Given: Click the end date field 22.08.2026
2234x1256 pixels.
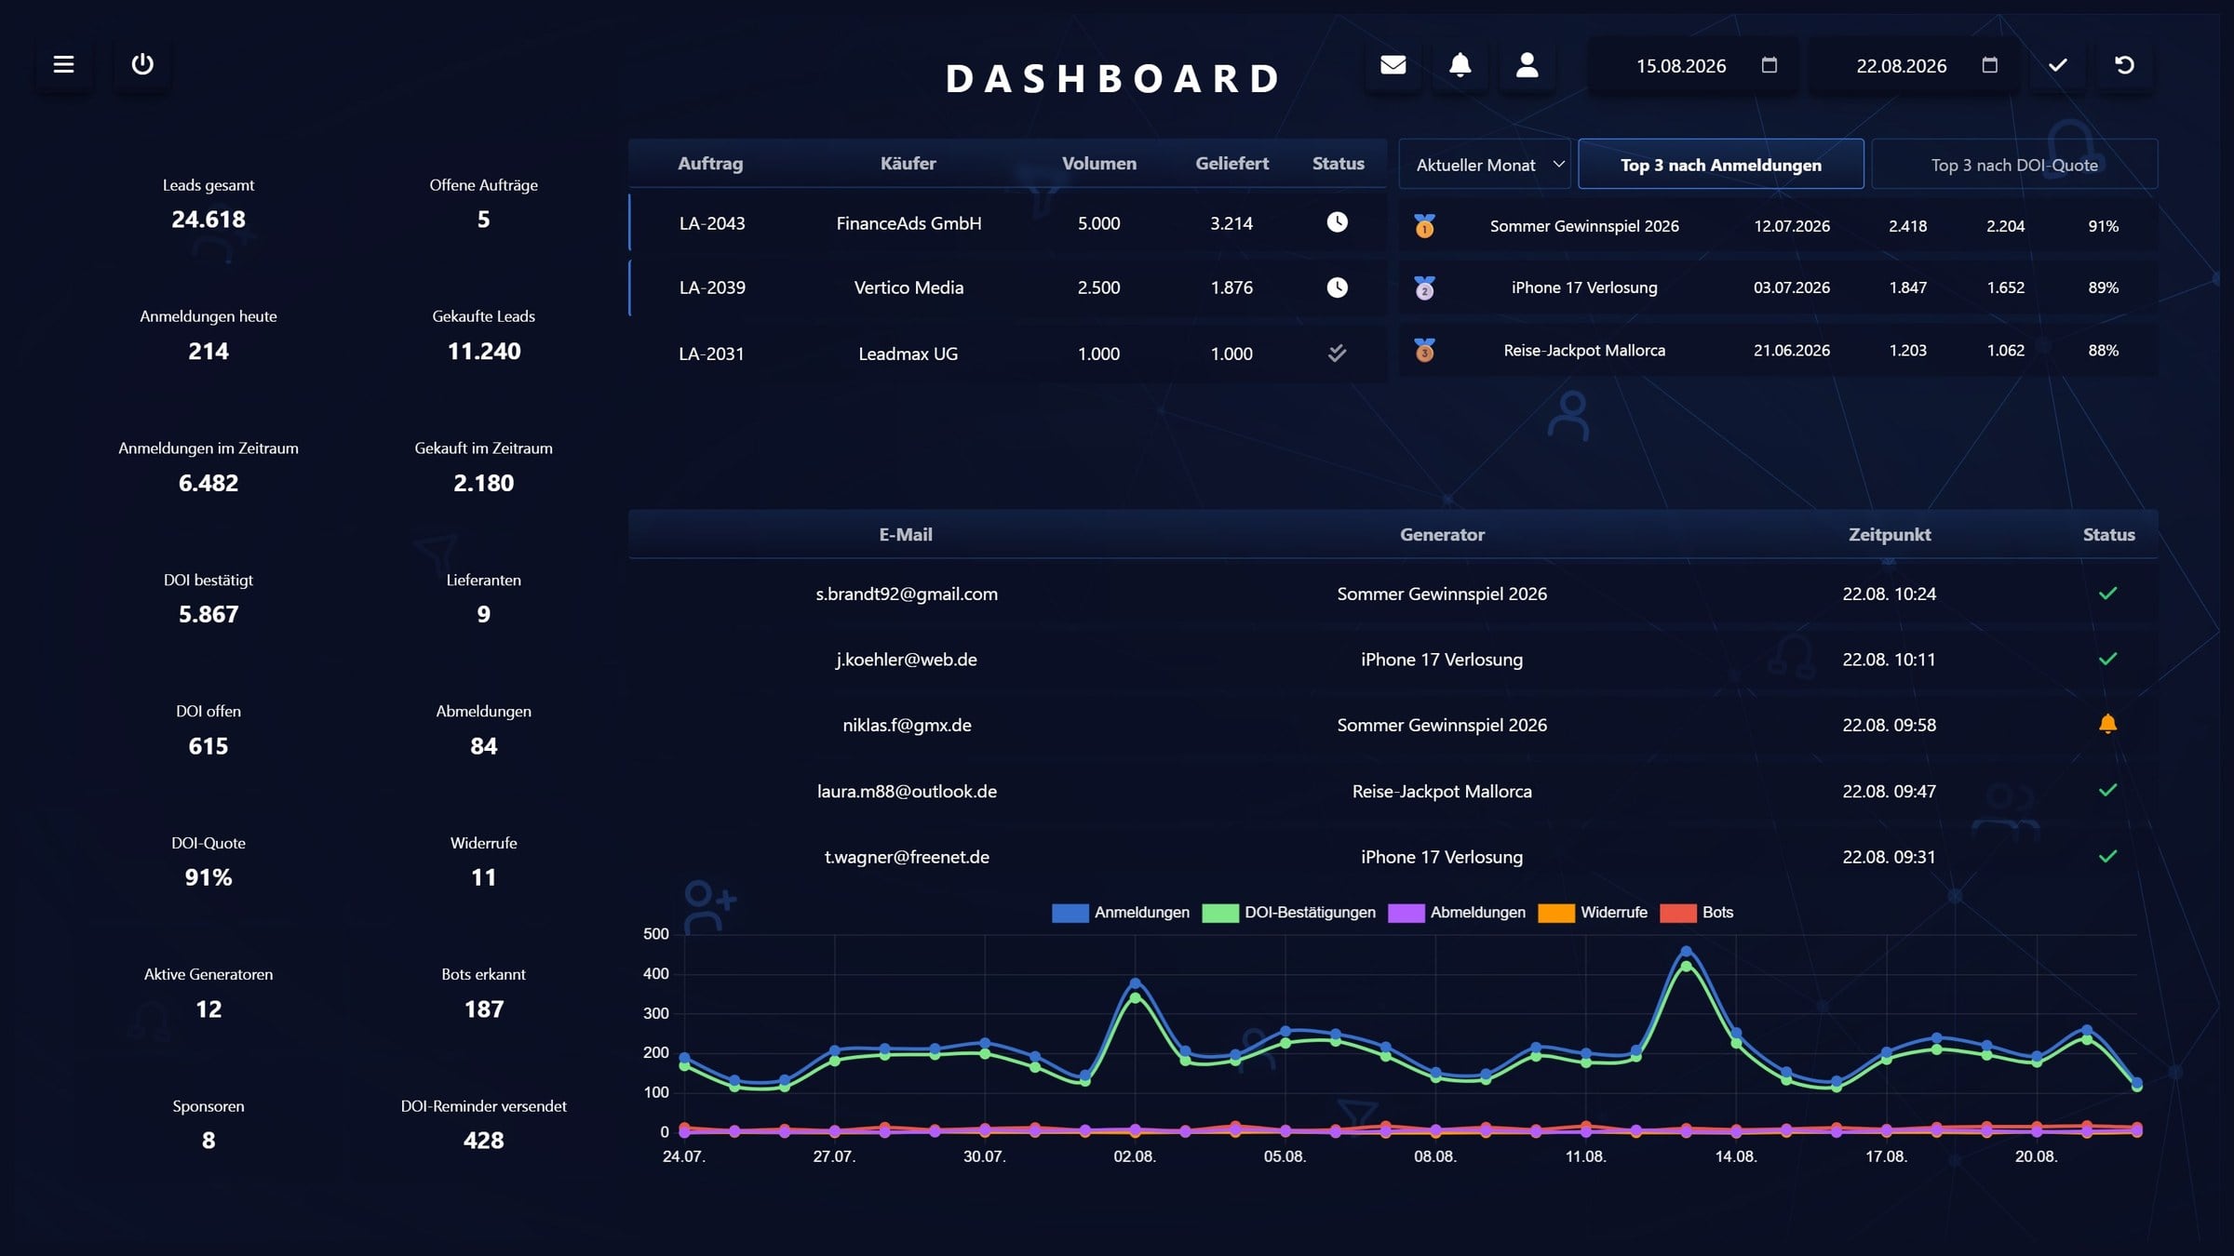Looking at the screenshot, I should click(1915, 64).
